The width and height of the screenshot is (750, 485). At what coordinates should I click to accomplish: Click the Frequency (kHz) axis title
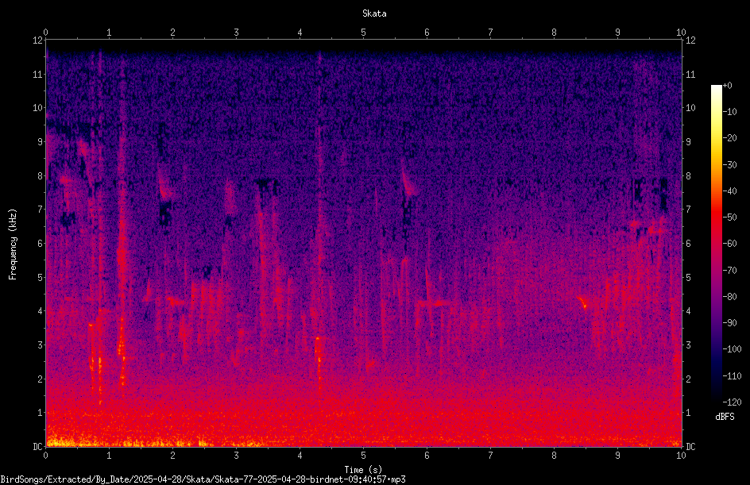click(13, 244)
